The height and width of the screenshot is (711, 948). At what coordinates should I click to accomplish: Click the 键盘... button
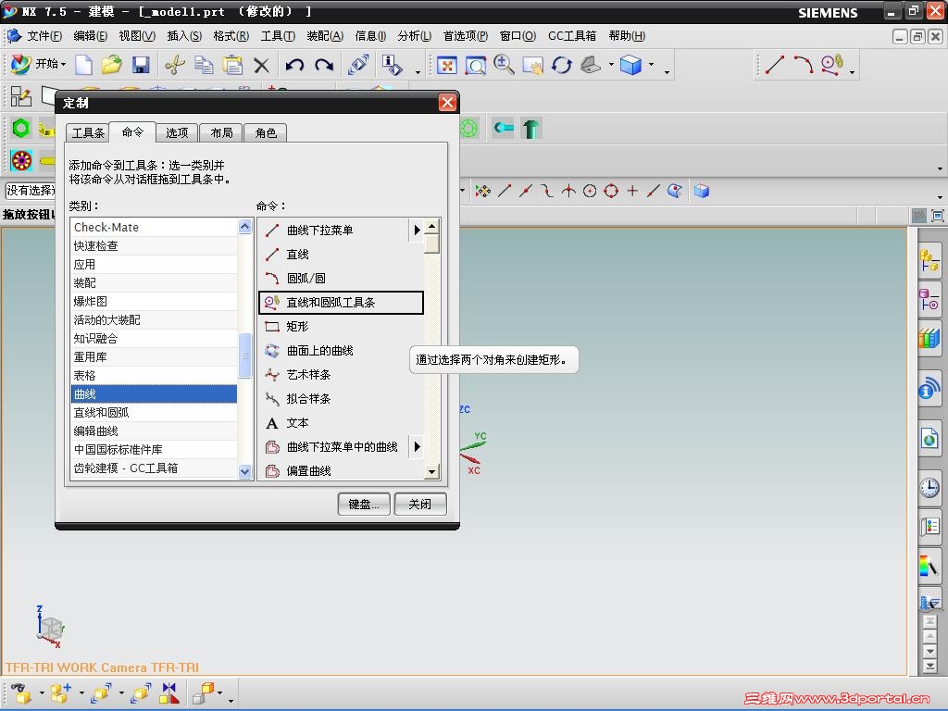tap(364, 504)
